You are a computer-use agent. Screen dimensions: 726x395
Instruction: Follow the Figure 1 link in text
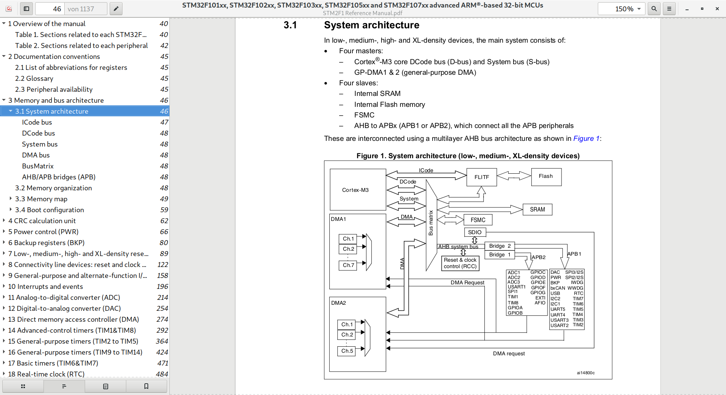(586, 139)
